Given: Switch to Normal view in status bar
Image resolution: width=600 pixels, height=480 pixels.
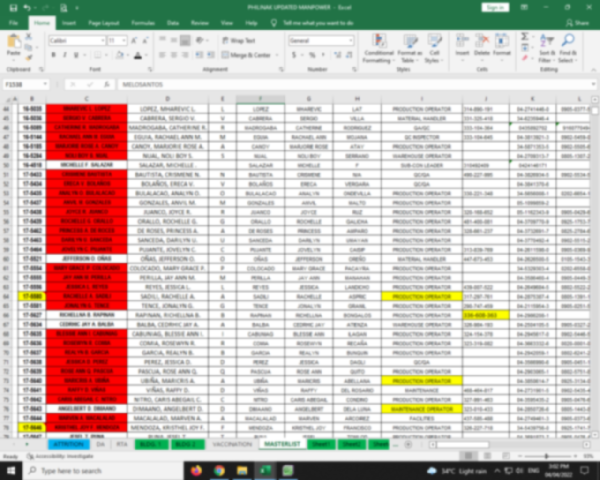Looking at the screenshot, I should (x=468, y=456).
